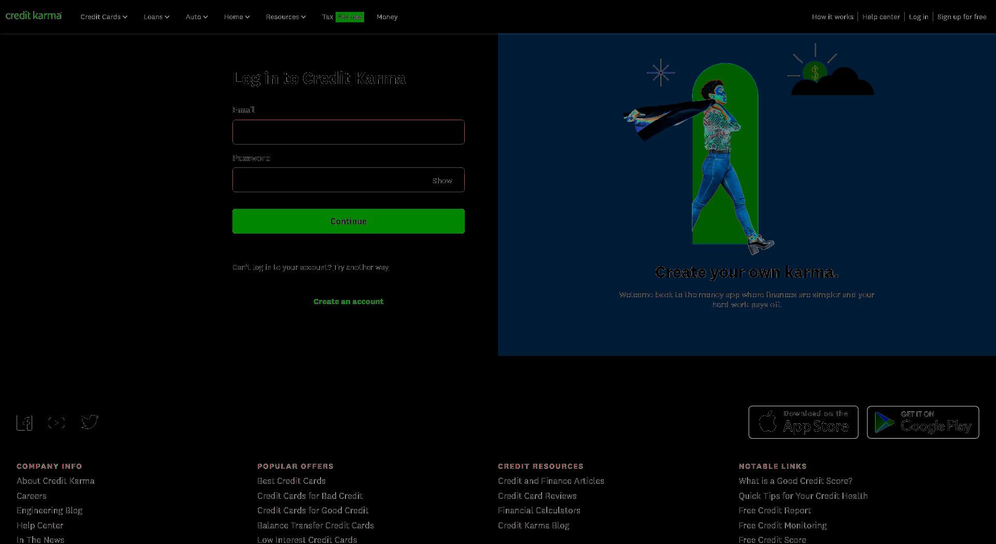Open Credit Card Reviews link
Viewport: 996px width, 544px height.
pos(537,496)
